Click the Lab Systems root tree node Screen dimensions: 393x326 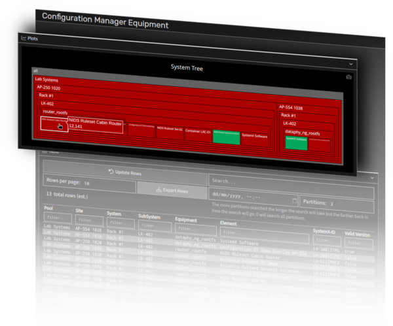click(48, 79)
